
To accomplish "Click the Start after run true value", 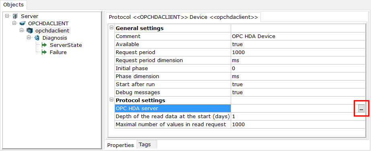I will pos(298,84).
